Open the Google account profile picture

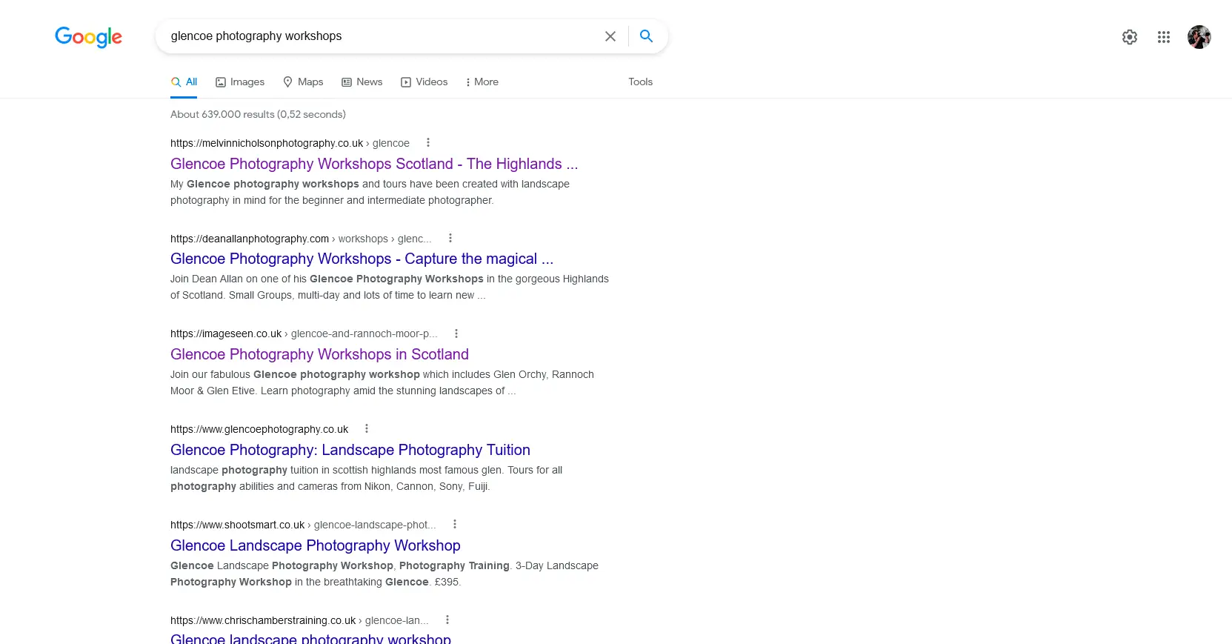pyautogui.click(x=1199, y=37)
